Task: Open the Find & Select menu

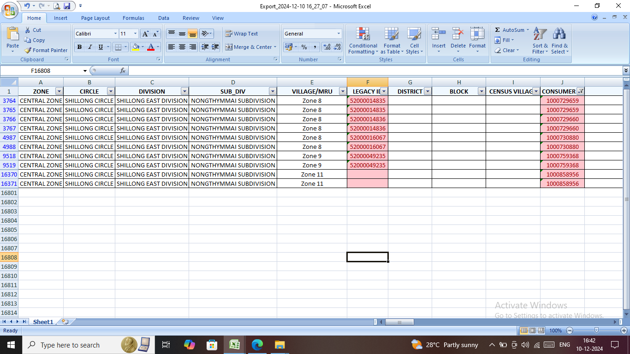Action: click(560, 41)
